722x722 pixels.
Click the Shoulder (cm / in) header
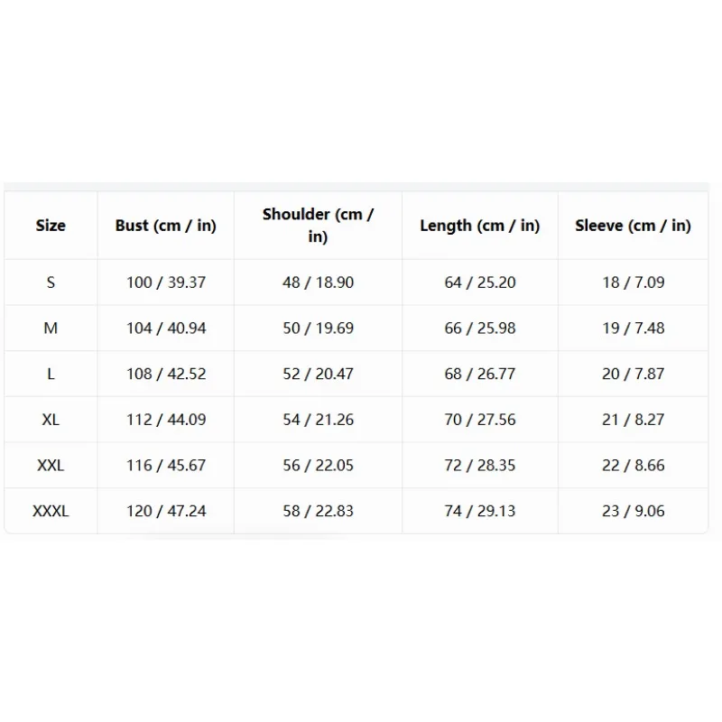tap(318, 225)
